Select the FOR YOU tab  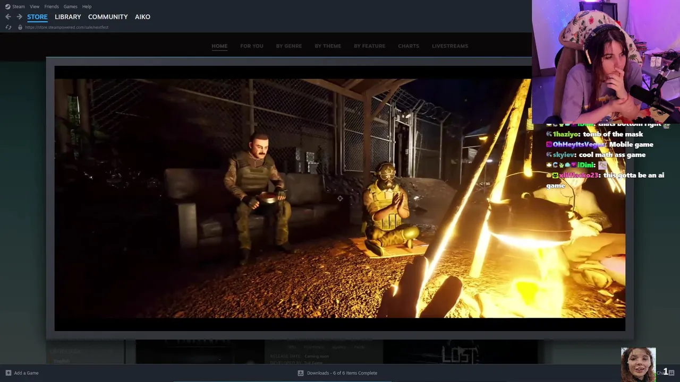coord(252,46)
